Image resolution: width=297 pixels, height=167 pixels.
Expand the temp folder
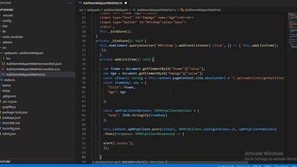click(x=6, y=91)
